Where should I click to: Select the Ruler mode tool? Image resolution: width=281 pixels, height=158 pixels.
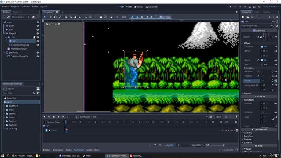[x=80, y=17]
